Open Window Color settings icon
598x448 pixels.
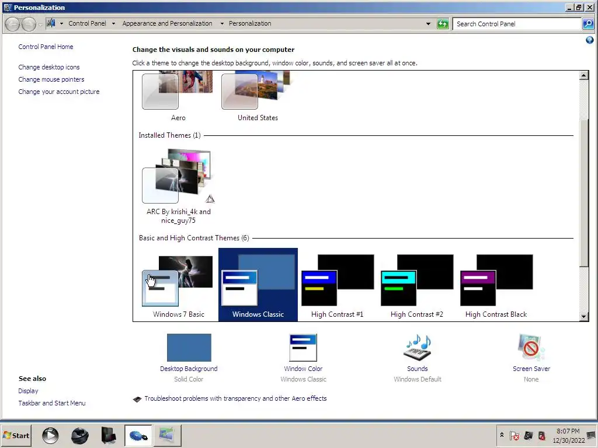[x=303, y=348]
